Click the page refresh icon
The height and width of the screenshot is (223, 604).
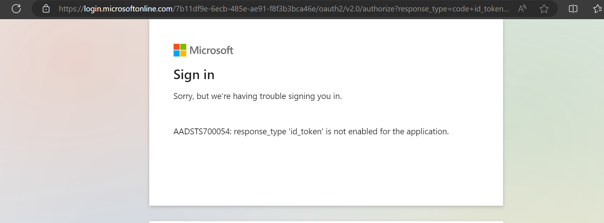coord(16,9)
